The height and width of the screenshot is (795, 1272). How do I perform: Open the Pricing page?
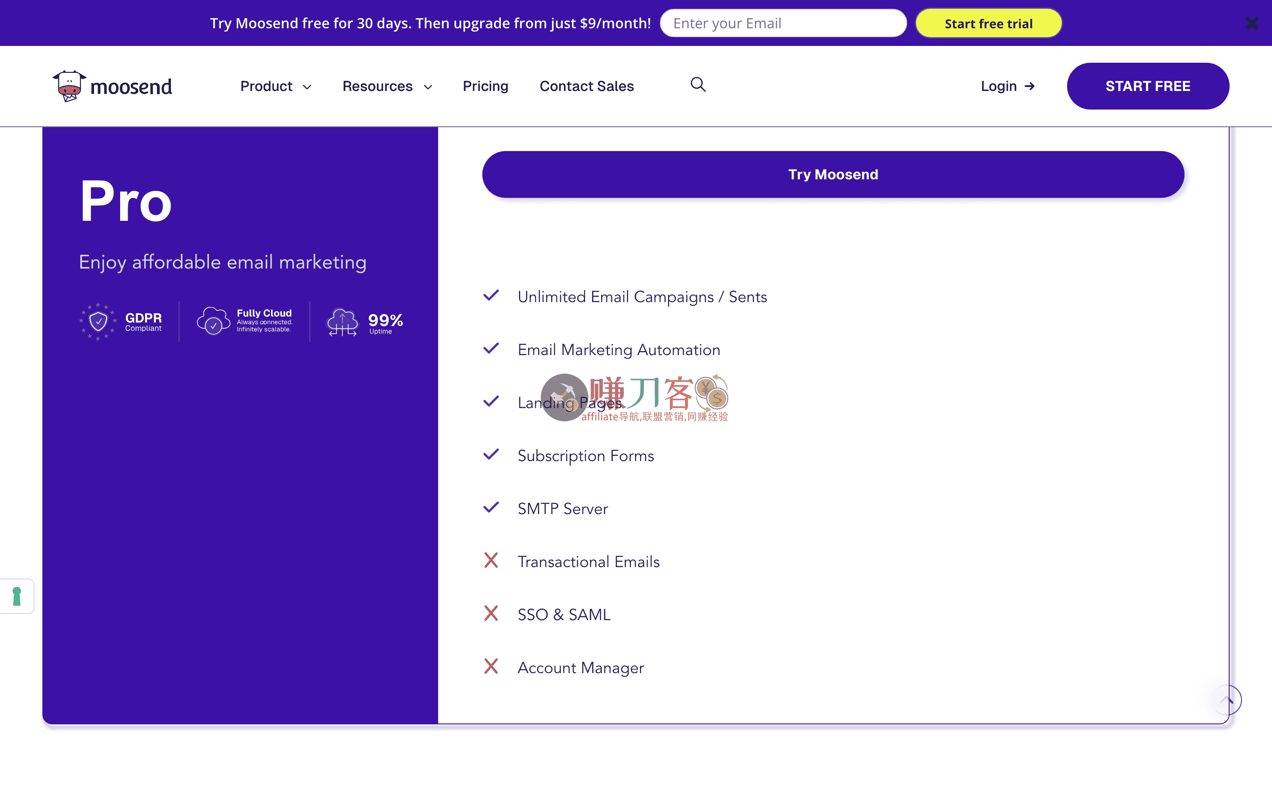[x=485, y=86]
